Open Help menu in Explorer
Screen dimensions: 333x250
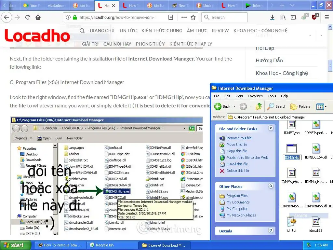pyautogui.click(x=284, y=96)
